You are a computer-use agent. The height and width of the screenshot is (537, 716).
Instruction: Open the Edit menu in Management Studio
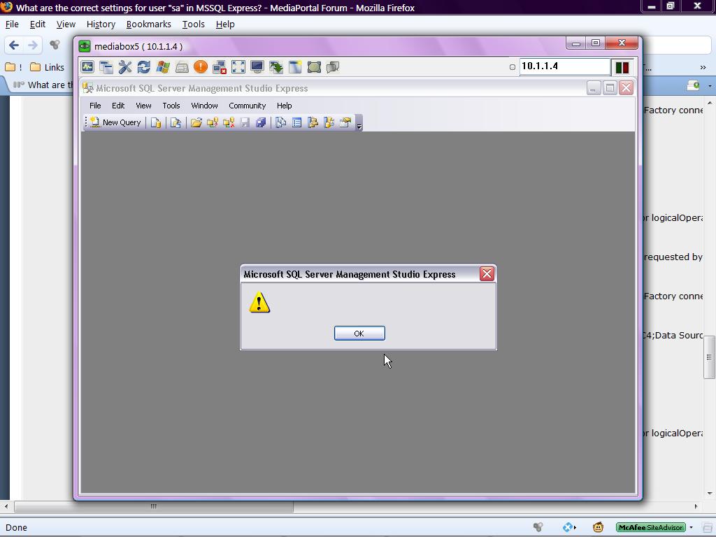118,106
